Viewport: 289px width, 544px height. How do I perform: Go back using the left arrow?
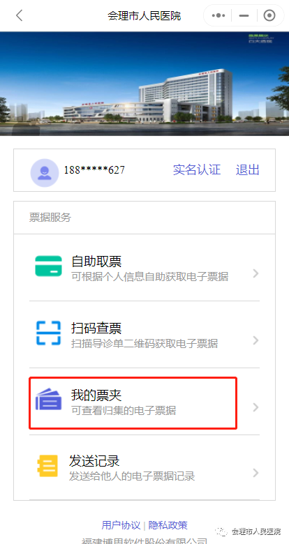pyautogui.click(x=20, y=15)
